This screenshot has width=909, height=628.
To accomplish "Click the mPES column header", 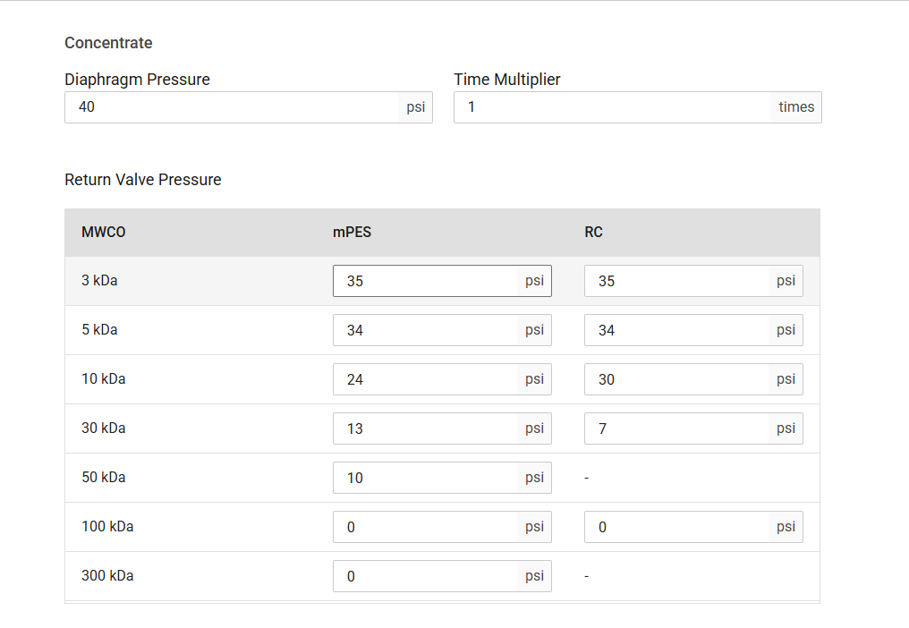I will click(x=352, y=233).
